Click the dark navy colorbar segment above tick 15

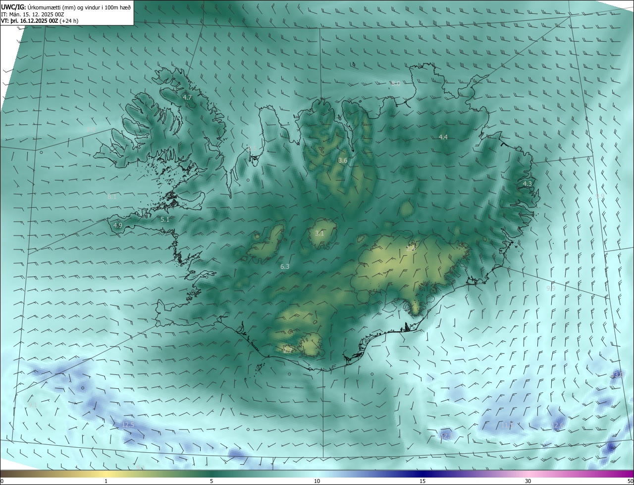point(423,474)
